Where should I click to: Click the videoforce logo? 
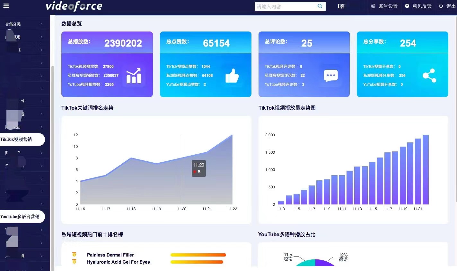coord(74,6)
